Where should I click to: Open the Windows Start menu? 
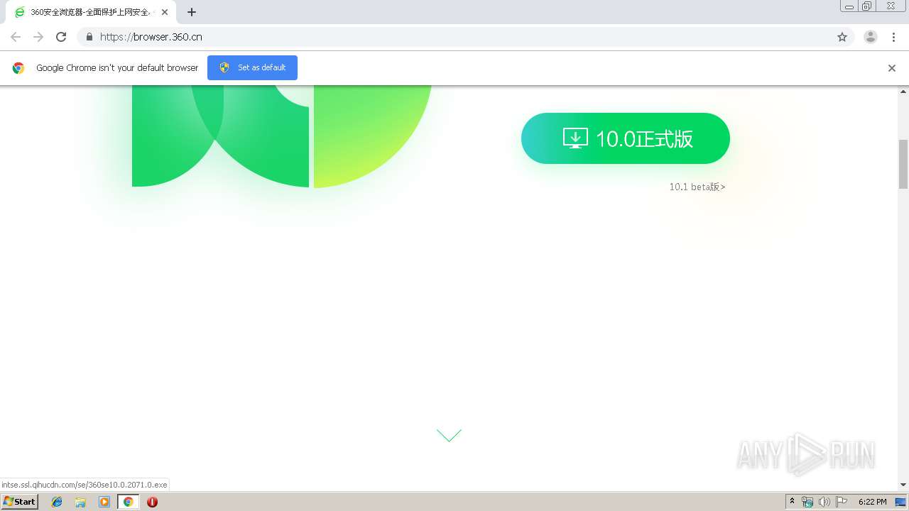[x=19, y=502]
